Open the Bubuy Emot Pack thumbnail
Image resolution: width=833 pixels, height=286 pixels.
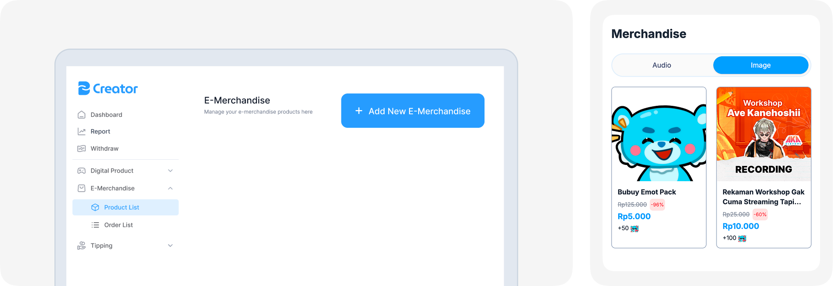[x=659, y=134]
